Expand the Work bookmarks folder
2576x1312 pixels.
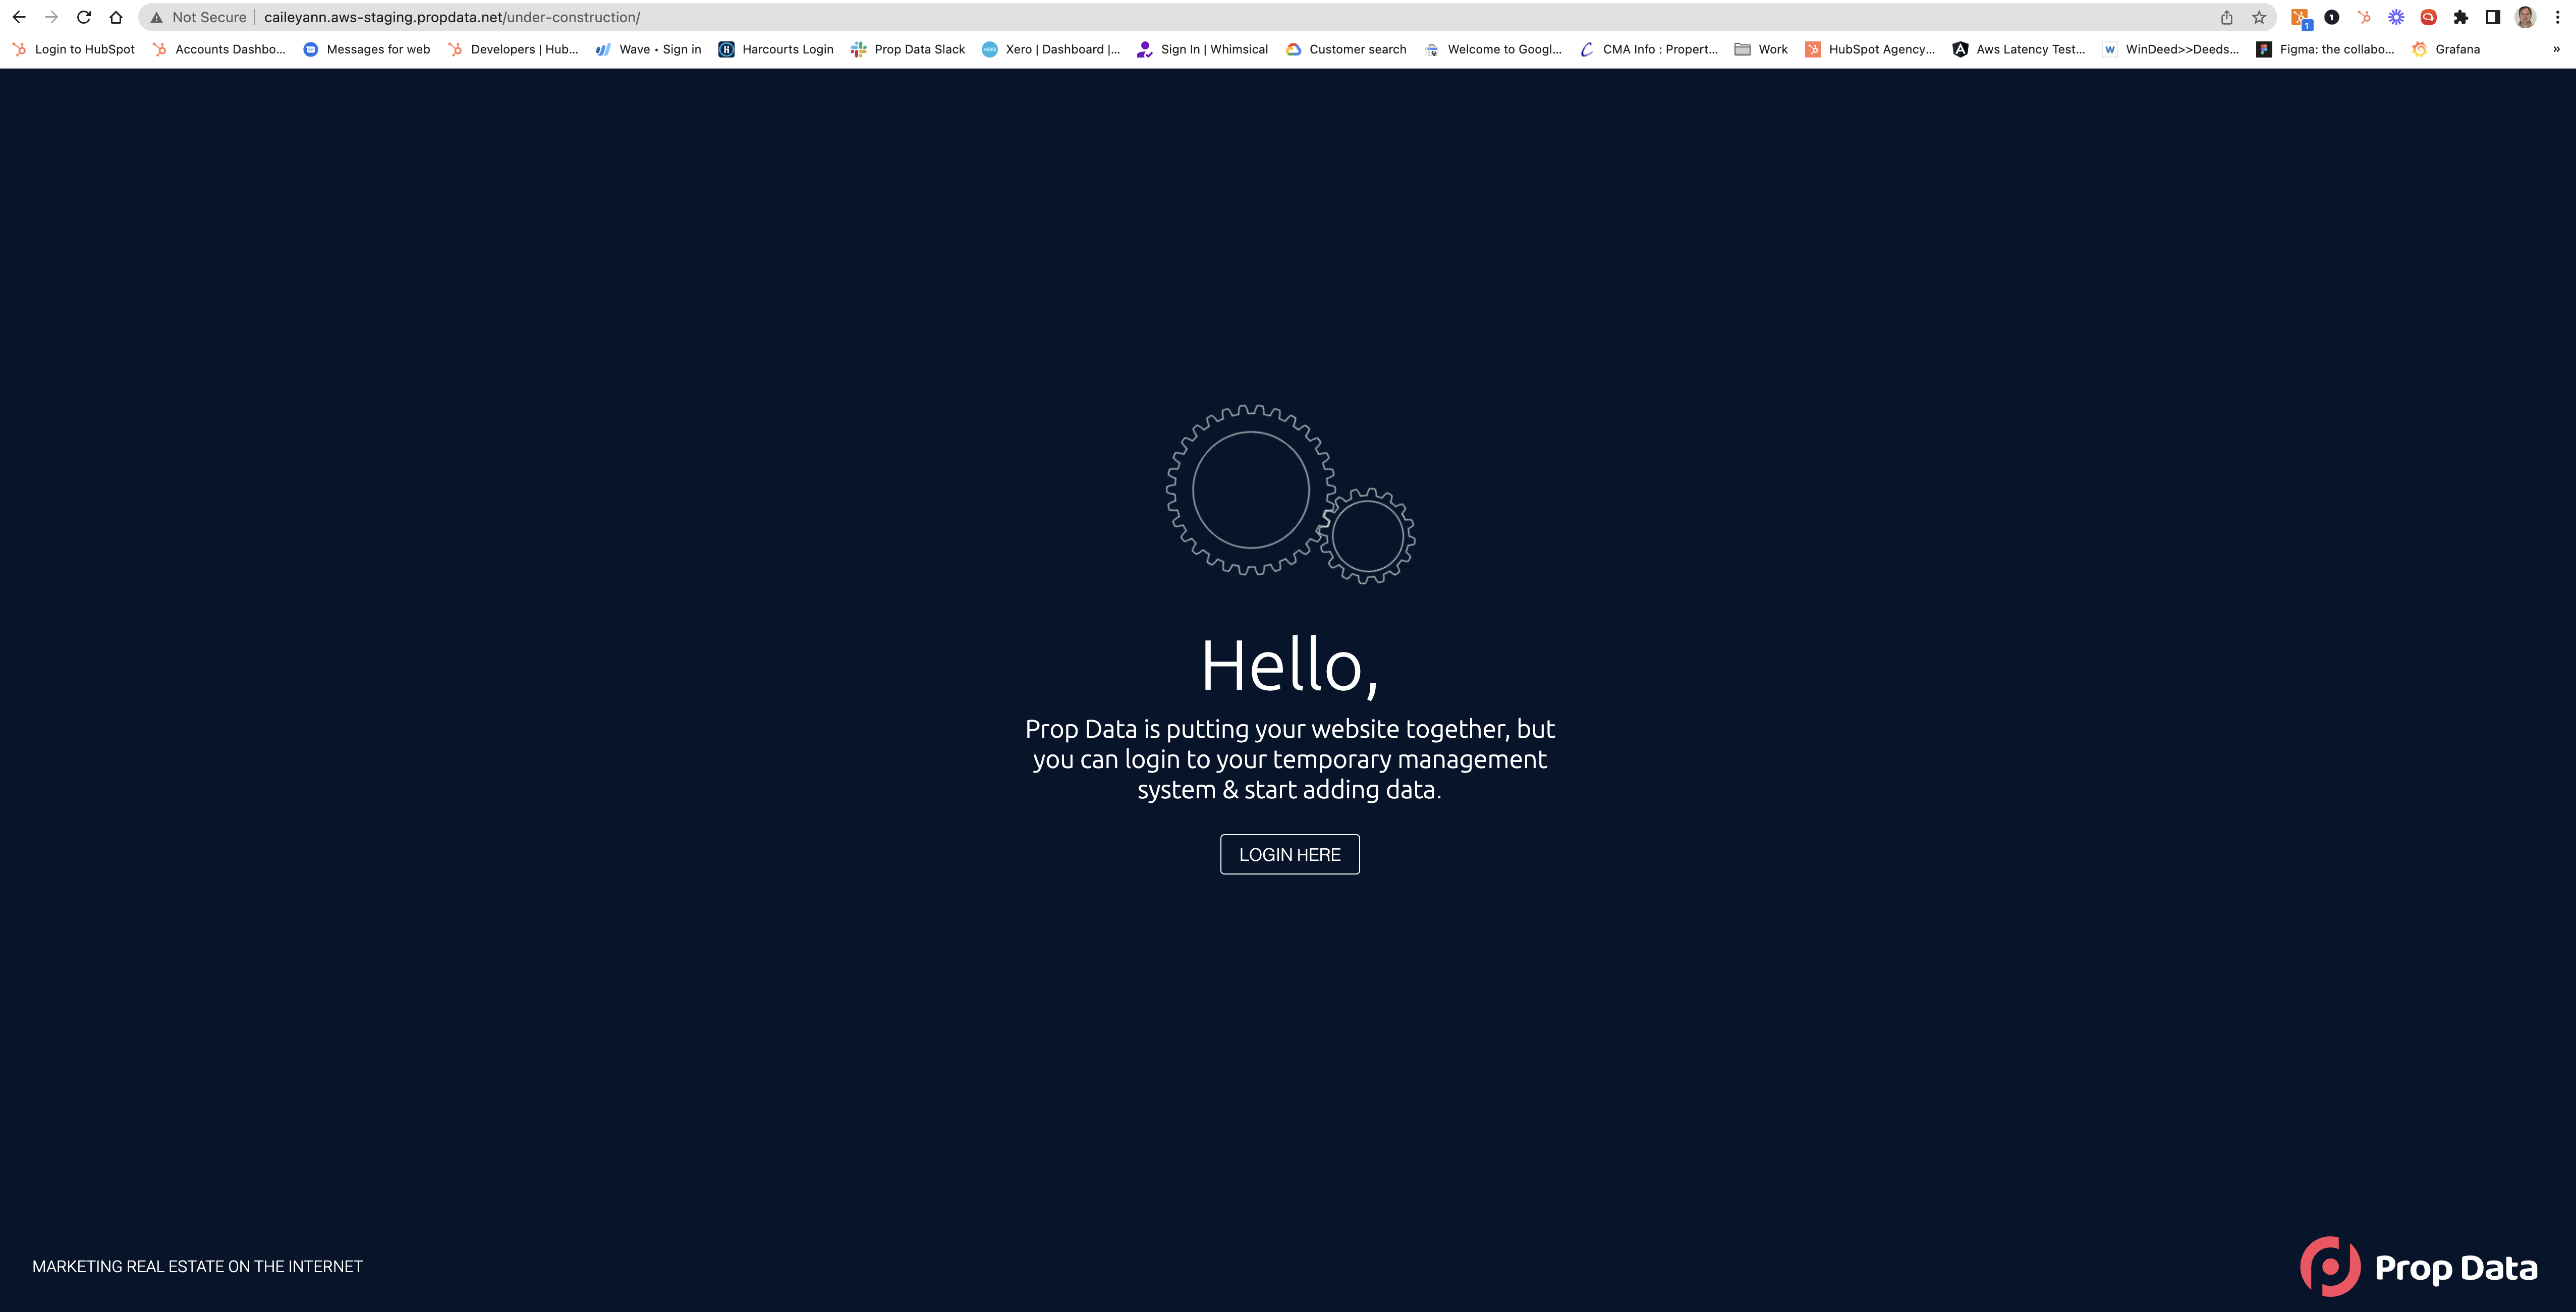coord(1761,49)
